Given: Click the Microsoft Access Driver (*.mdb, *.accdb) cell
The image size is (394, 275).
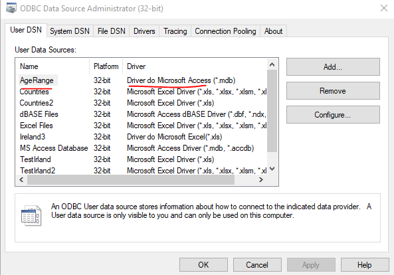Looking at the screenshot, I should tap(191, 148).
